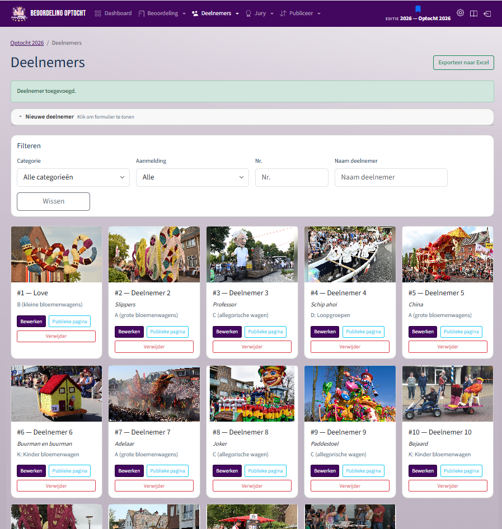502x529 pixels.
Task: Open the Jury menu
Action: pos(260,13)
